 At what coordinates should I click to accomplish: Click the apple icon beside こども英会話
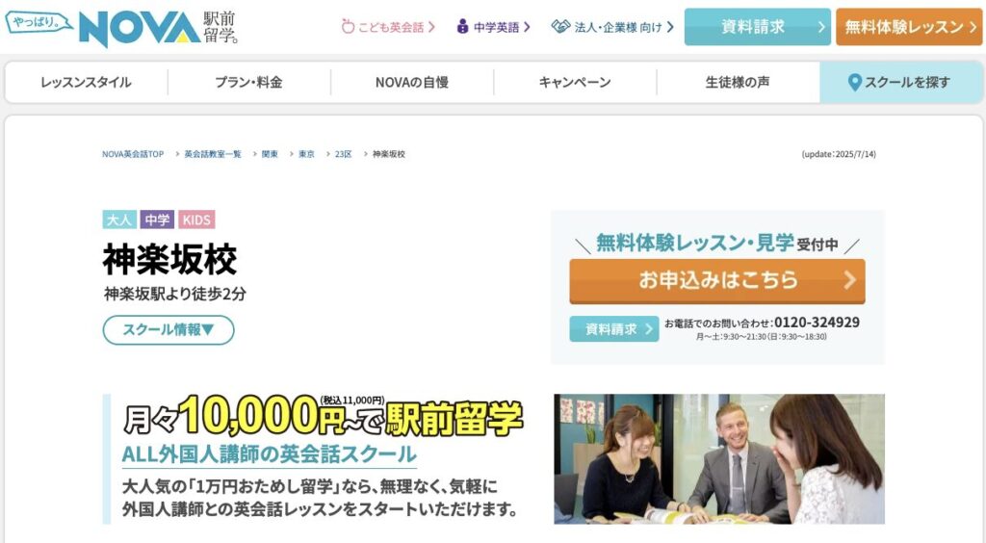(x=349, y=26)
